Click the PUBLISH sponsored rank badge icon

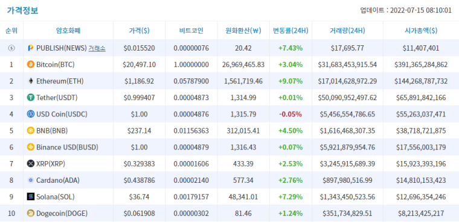(11, 48)
